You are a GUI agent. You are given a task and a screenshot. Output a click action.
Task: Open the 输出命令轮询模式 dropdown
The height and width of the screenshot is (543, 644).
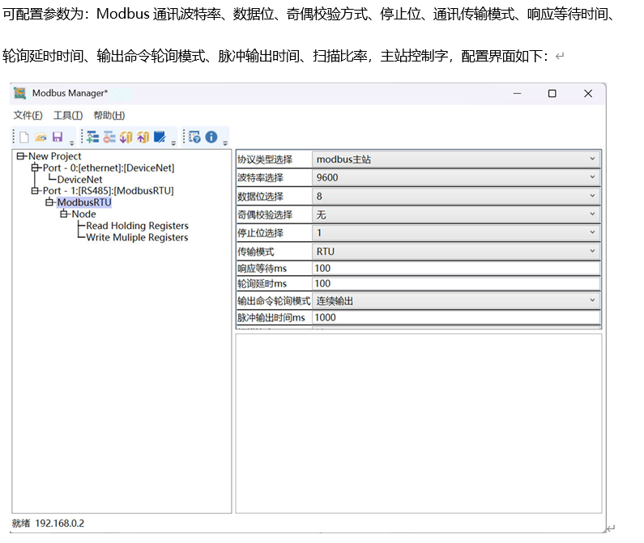coord(456,301)
